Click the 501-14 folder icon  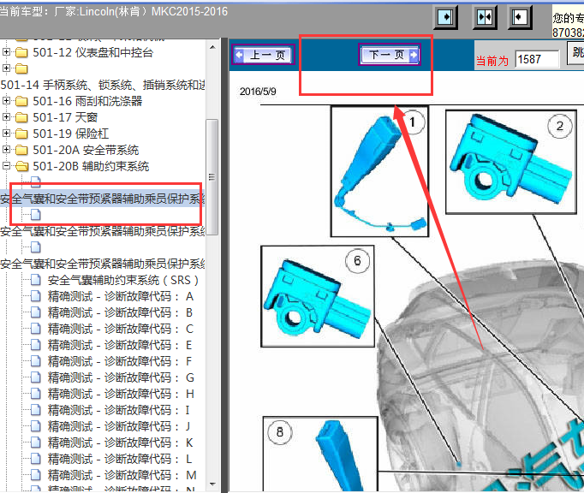pyautogui.click(x=21, y=68)
